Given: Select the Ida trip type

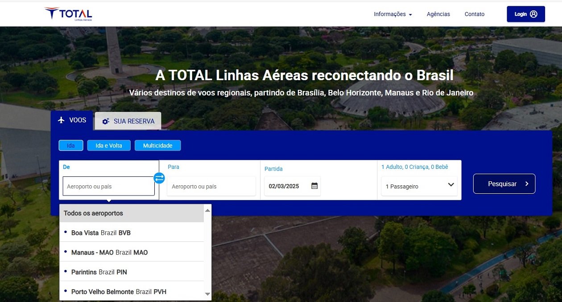Looking at the screenshot, I should click(70, 145).
